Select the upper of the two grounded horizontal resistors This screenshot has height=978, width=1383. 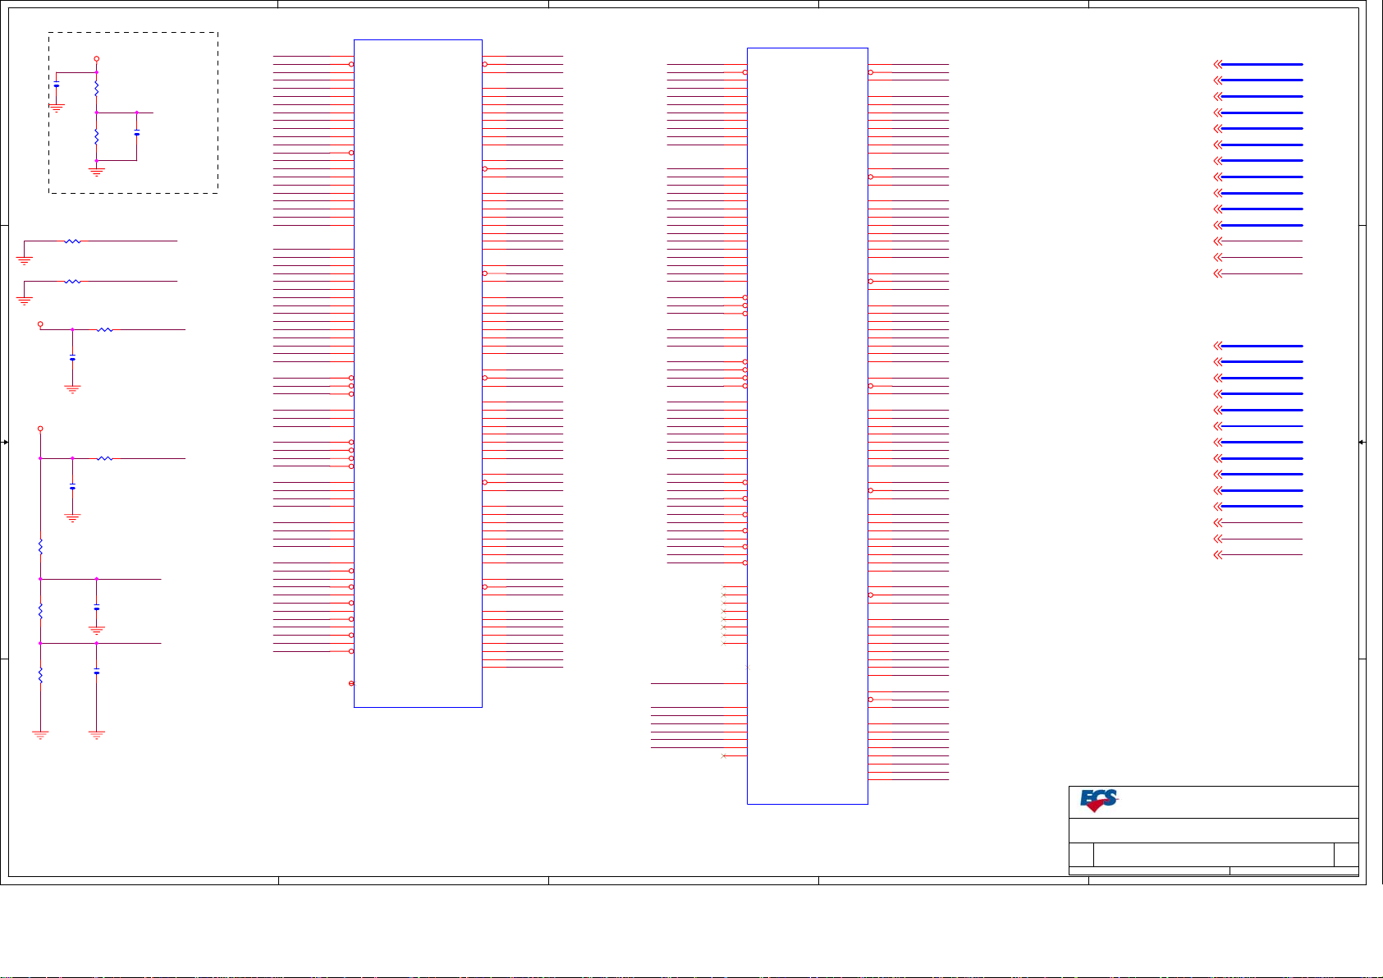pos(72,241)
